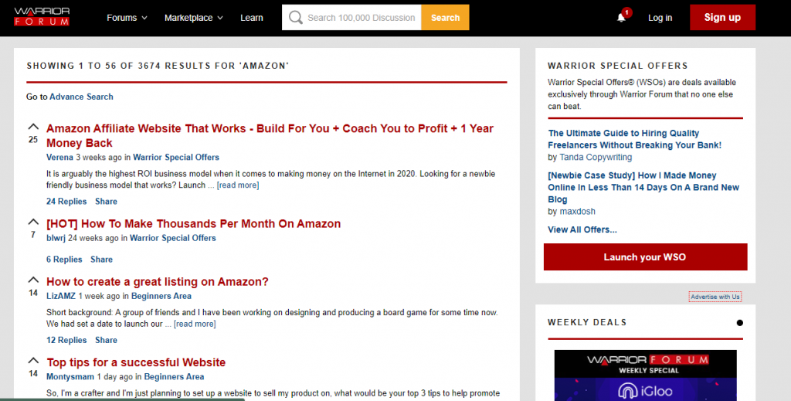The width and height of the screenshot is (791, 401).
Task: Click the vote count 7 beside blwrj's thread
Action: [x=33, y=235]
